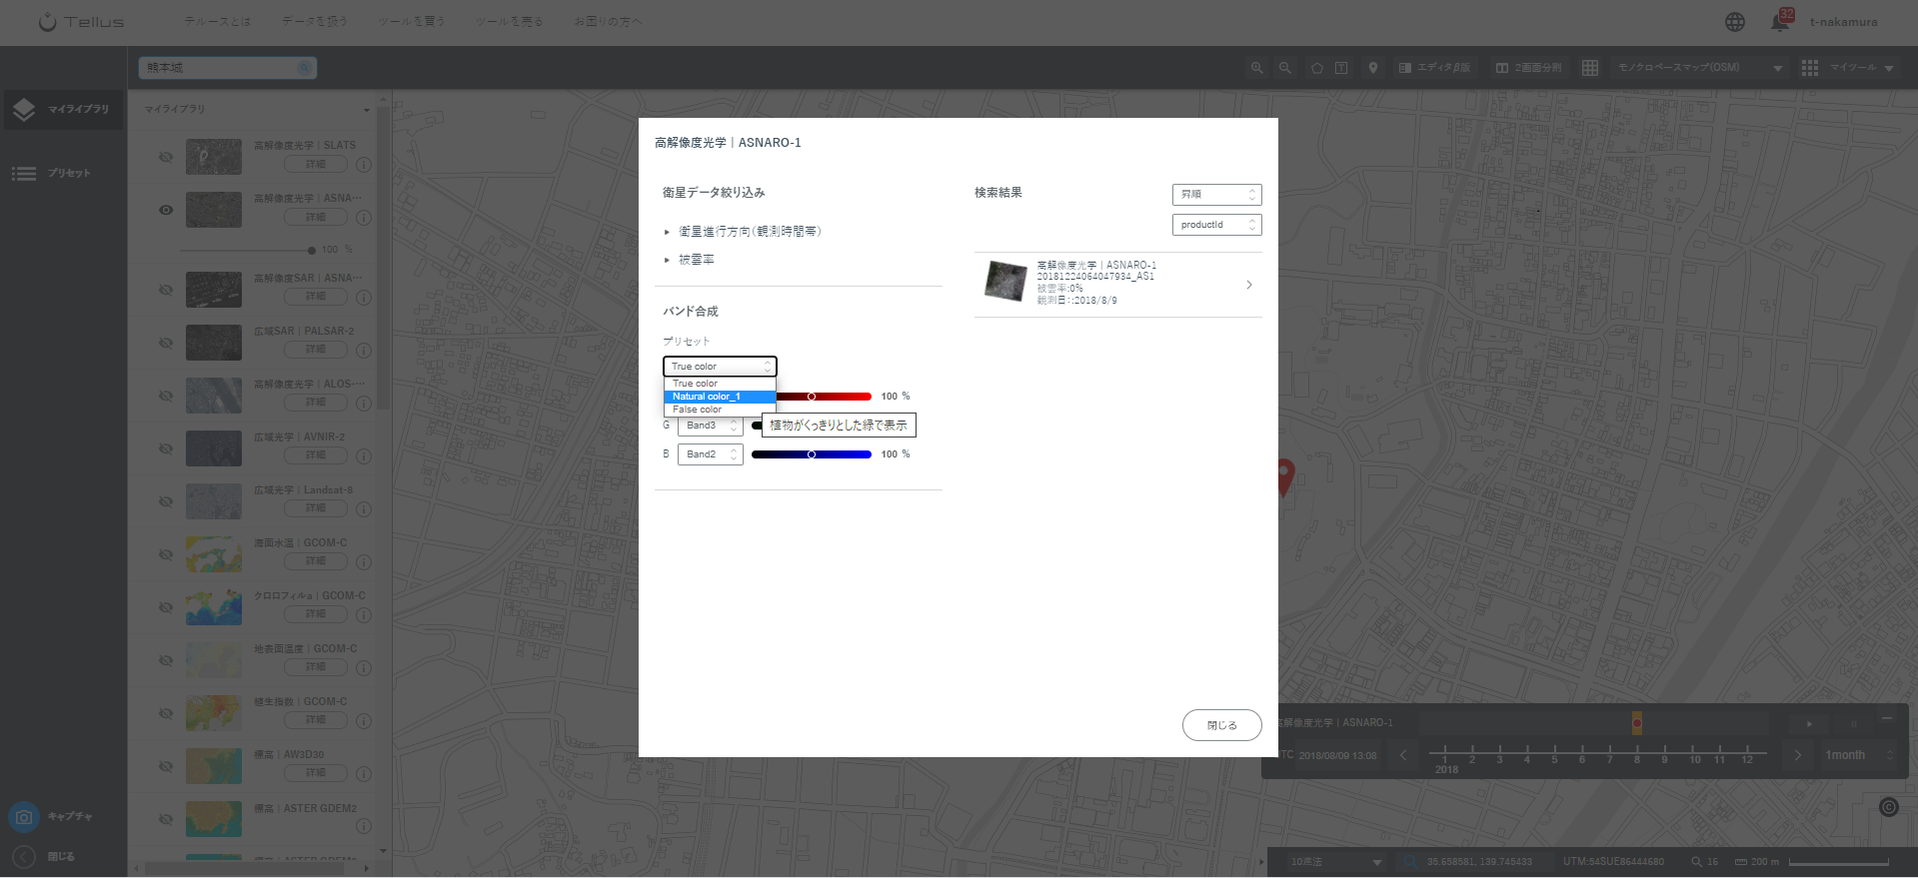Viewport: 1918px width, 878px height.
Task: Show the 高解像度SAR ASNA layer
Action: click(166, 290)
